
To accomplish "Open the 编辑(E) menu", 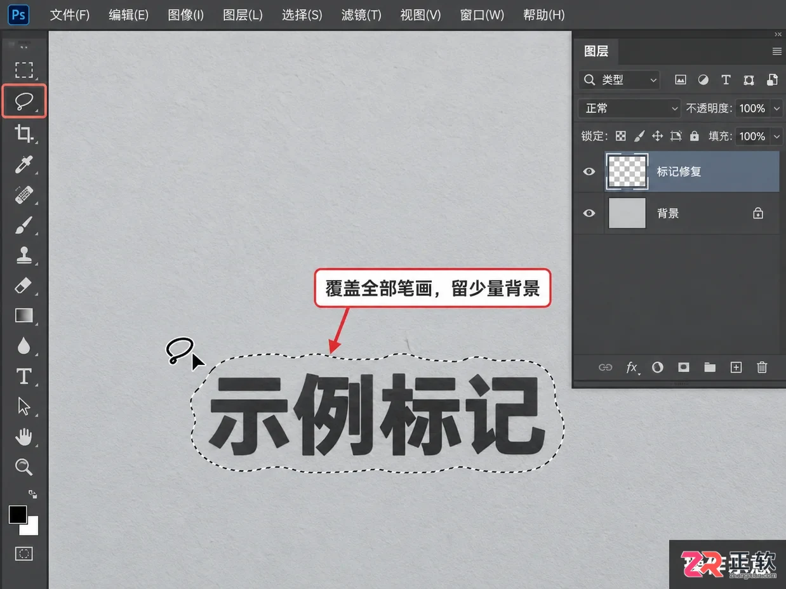I will (128, 15).
